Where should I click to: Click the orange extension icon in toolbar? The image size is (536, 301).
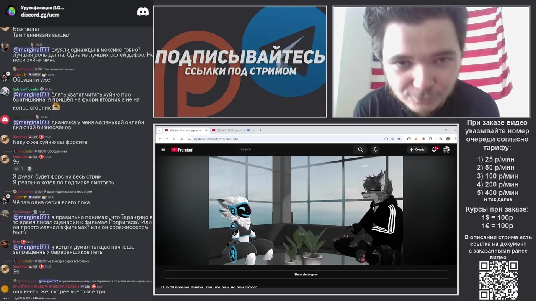(x=416, y=139)
